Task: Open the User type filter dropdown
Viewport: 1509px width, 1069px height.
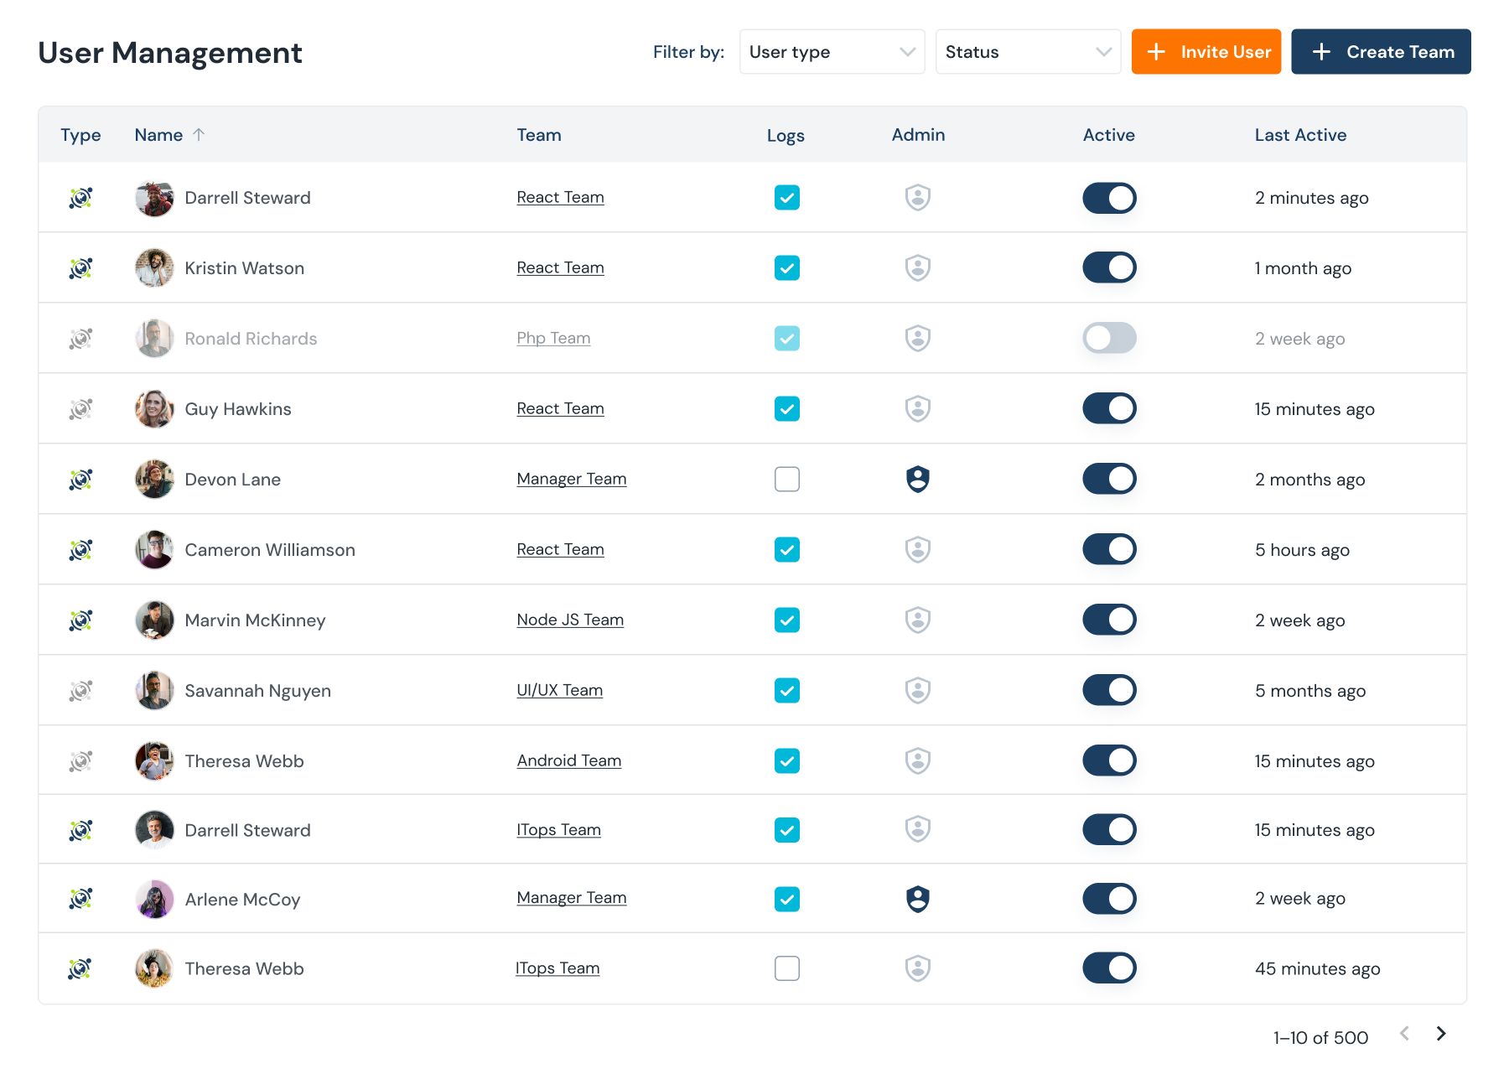Action: [831, 51]
